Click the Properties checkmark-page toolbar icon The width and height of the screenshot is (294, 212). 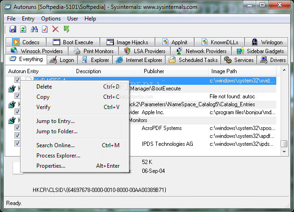tap(45, 29)
